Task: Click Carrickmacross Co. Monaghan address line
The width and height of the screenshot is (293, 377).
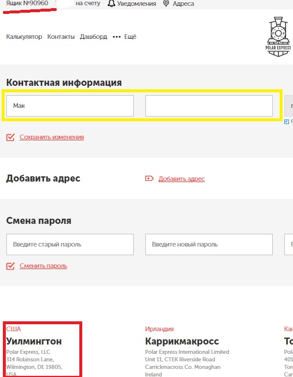Action: point(182,367)
